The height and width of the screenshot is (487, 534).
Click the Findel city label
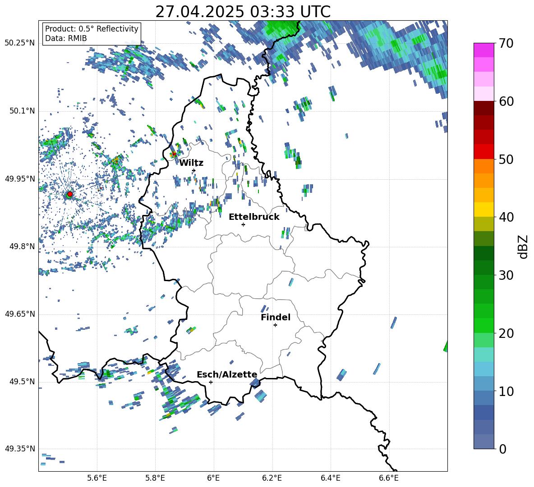[x=276, y=317]
